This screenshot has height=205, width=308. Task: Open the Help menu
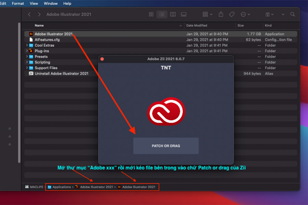point(67,3)
